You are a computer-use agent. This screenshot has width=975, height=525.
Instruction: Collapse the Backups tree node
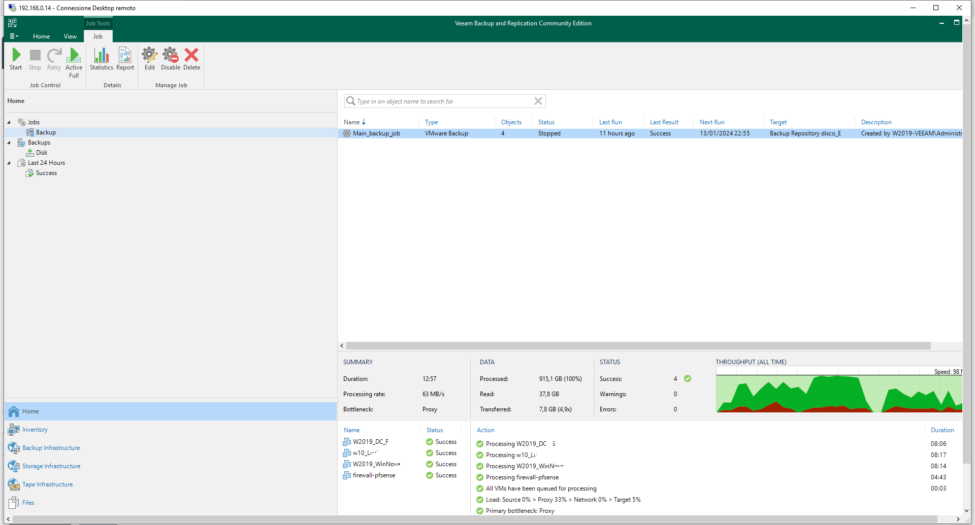(x=9, y=143)
